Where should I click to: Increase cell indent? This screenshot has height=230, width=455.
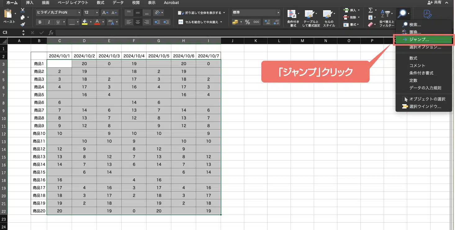(x=166, y=22)
